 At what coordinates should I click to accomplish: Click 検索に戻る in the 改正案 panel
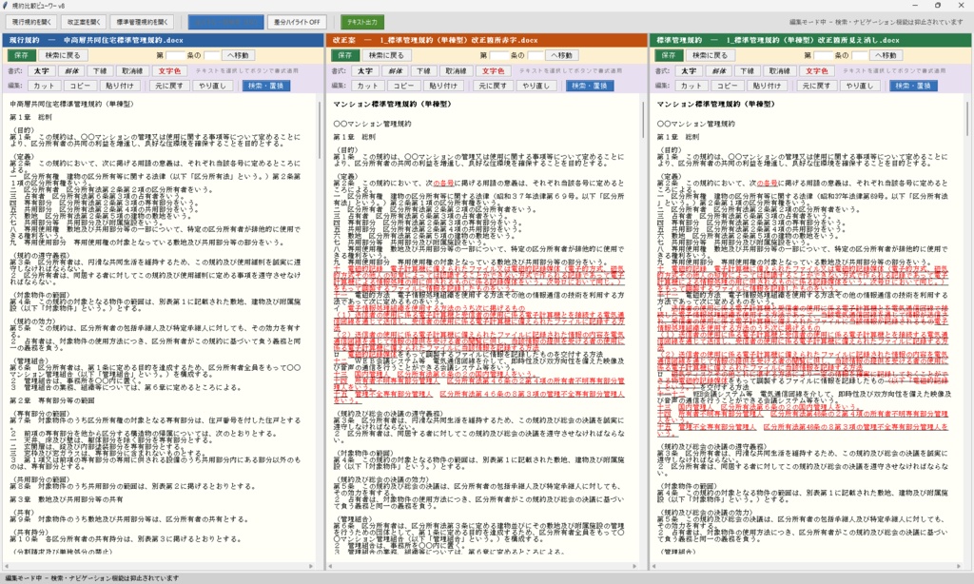point(386,55)
